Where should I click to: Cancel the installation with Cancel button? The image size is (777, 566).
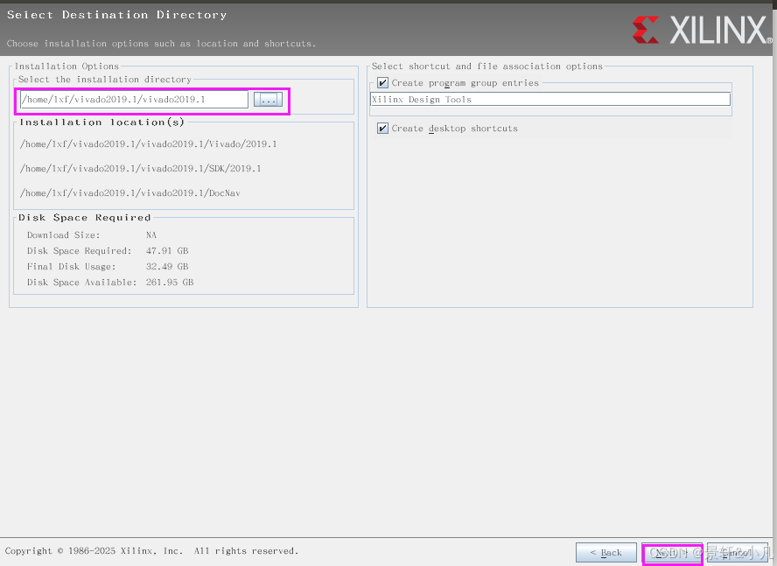pos(738,553)
